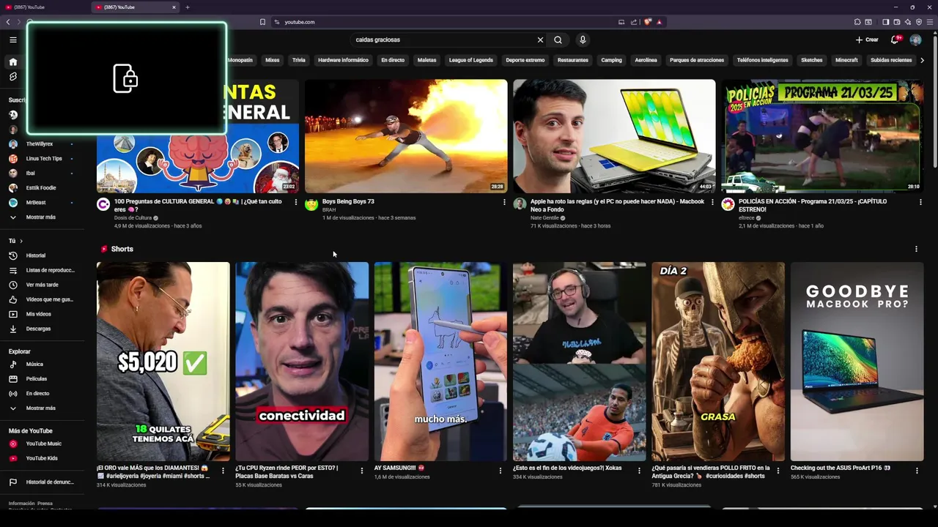The height and width of the screenshot is (527, 938).
Task: Select the Camping filter chip
Action: click(611, 60)
